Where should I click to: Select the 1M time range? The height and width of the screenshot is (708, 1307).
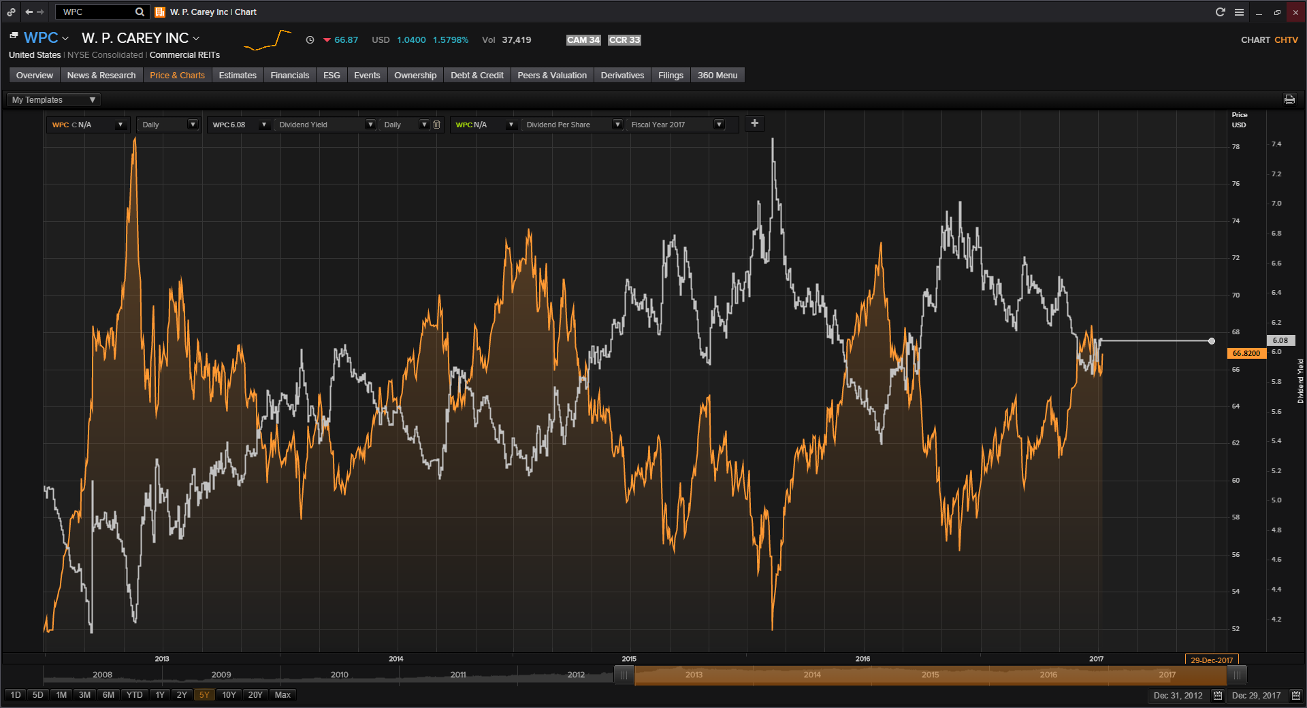pyautogui.click(x=61, y=695)
